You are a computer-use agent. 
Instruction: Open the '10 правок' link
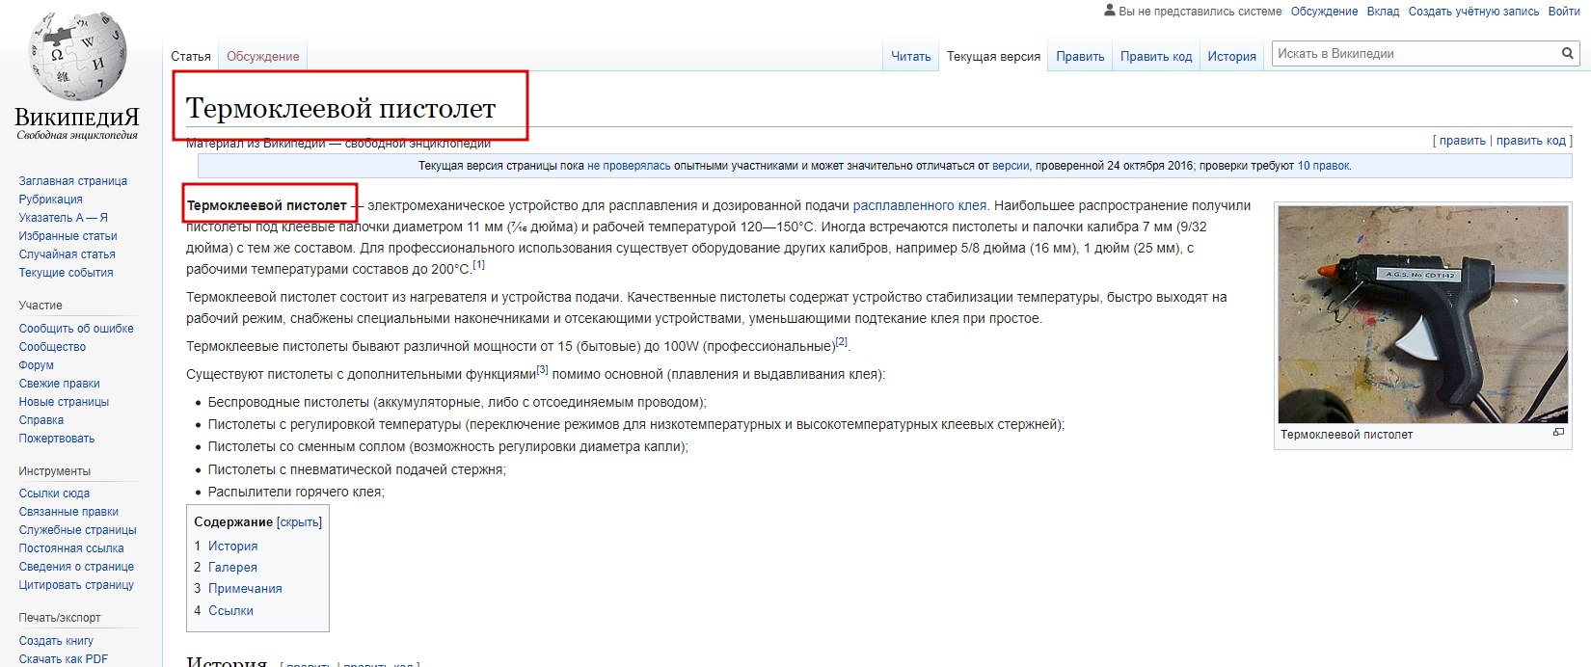point(1323,166)
